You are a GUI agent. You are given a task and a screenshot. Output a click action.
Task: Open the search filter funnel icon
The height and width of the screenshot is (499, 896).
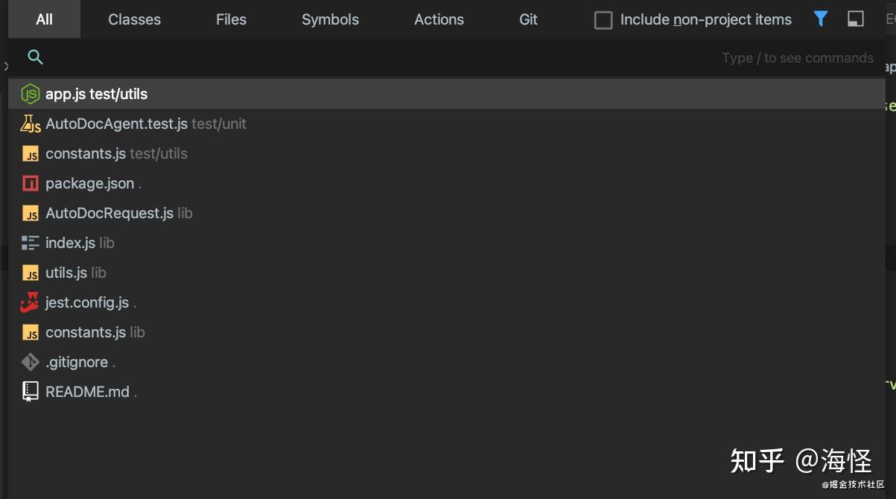(820, 20)
